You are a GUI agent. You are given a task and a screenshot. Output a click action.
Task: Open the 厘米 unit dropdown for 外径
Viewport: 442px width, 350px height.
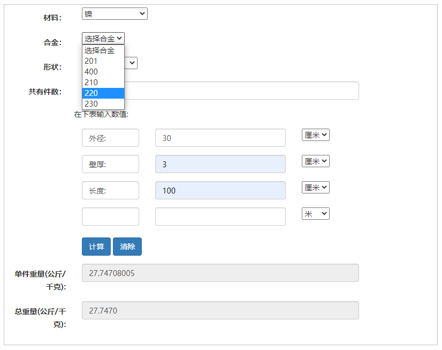pos(315,135)
